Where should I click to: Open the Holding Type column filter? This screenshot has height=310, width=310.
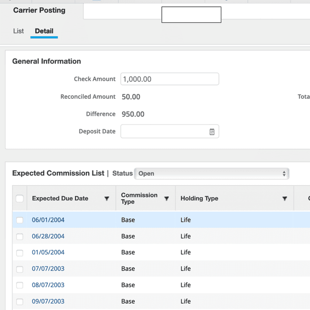click(285, 199)
